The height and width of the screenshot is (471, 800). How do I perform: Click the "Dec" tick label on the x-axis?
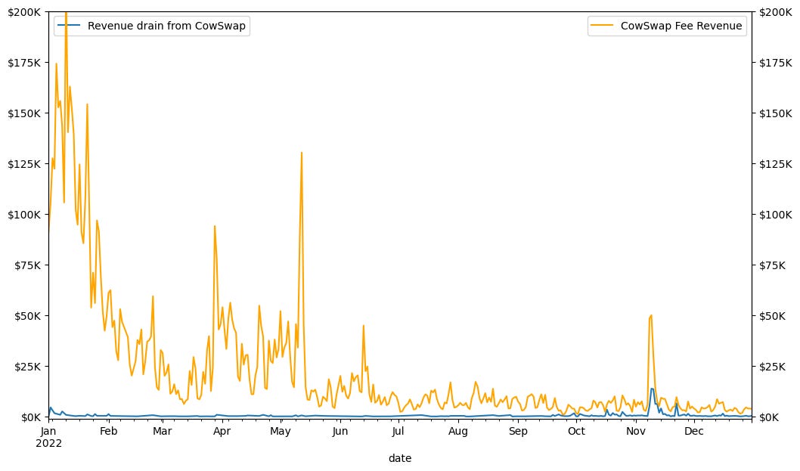point(693,432)
